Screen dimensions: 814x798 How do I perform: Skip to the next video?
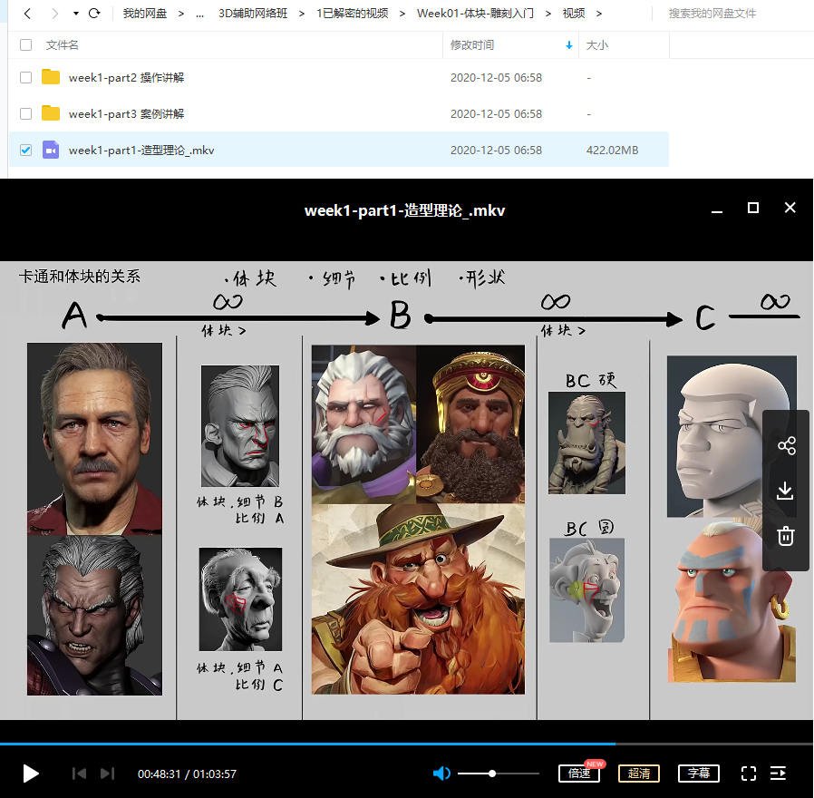[107, 774]
